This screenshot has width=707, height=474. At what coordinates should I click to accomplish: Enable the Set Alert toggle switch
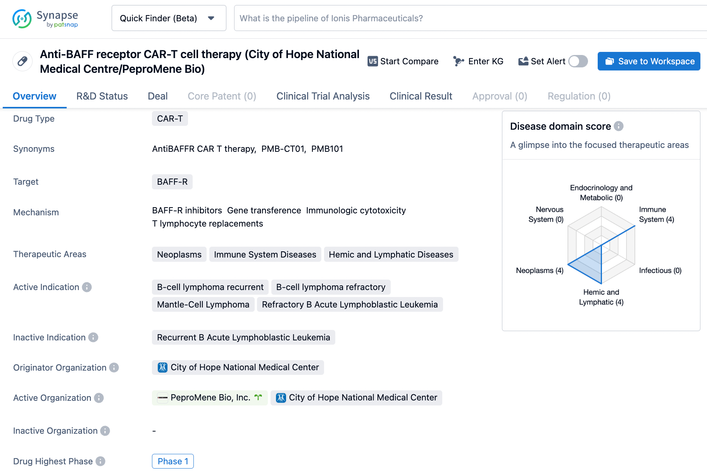coord(578,61)
